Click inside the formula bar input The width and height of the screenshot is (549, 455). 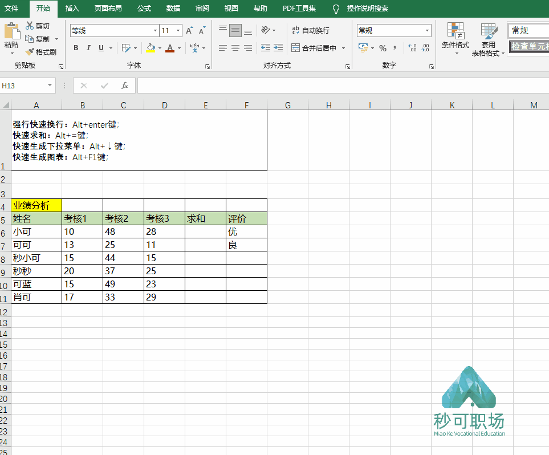[343, 86]
